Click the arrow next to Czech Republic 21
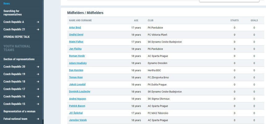 coord(38,30)
